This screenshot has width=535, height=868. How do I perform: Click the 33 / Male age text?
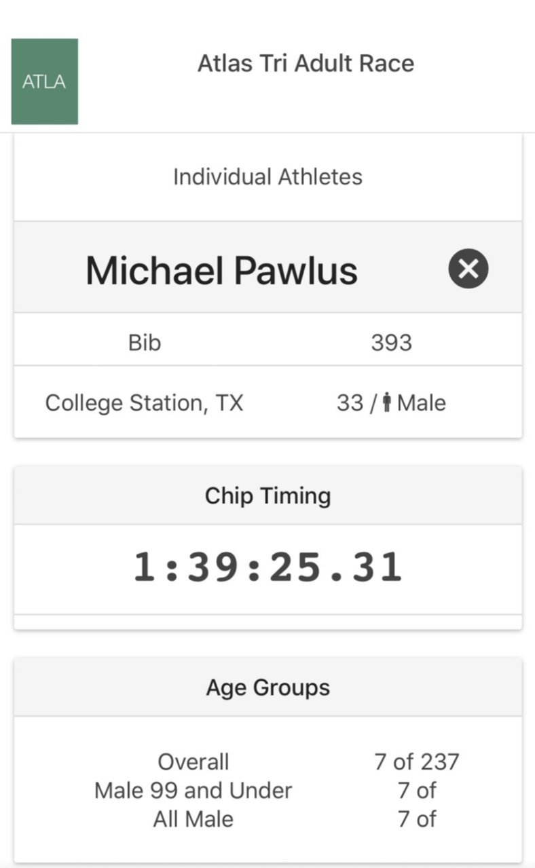point(391,403)
